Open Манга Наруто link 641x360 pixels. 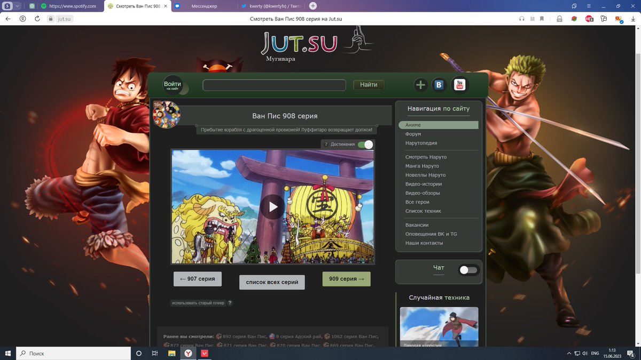(x=422, y=166)
